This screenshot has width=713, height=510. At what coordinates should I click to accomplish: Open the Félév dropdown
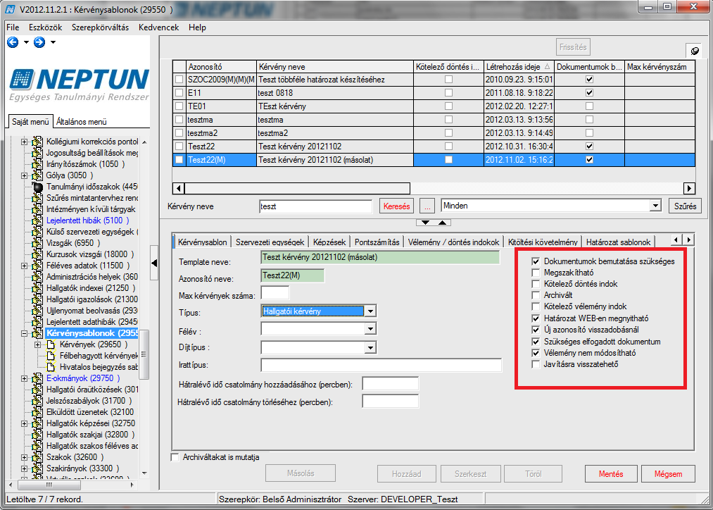point(371,329)
